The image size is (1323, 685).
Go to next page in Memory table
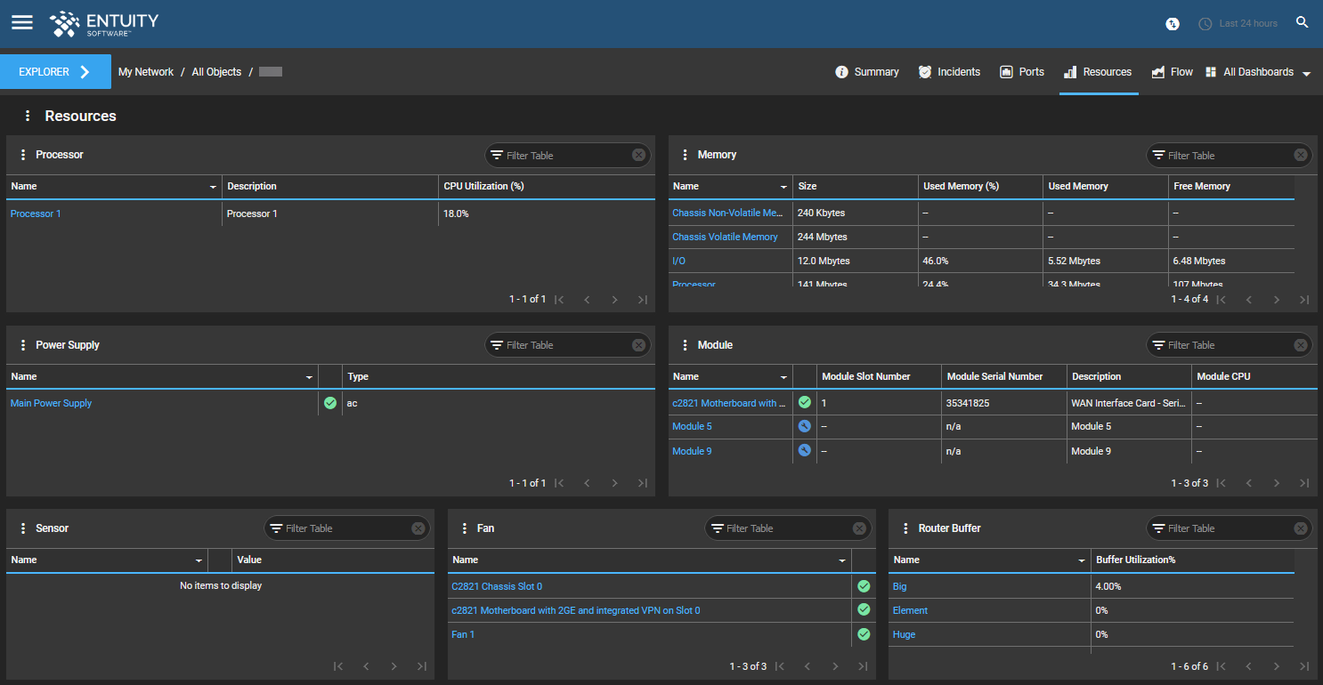point(1276,300)
